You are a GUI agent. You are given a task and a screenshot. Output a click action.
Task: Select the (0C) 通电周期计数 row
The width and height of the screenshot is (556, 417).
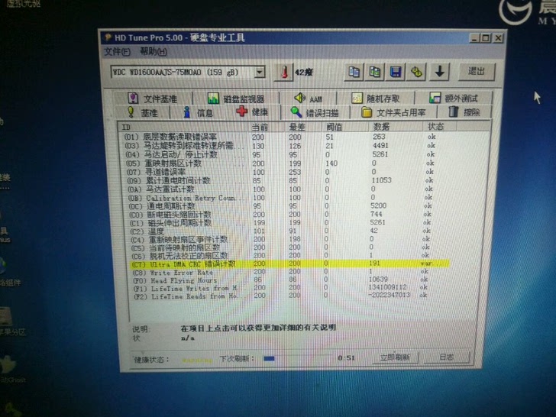pos(281,206)
